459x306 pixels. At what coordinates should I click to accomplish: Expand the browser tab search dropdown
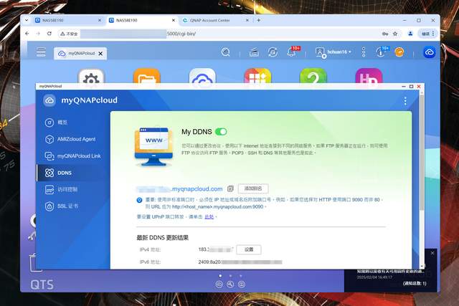[x=27, y=21]
